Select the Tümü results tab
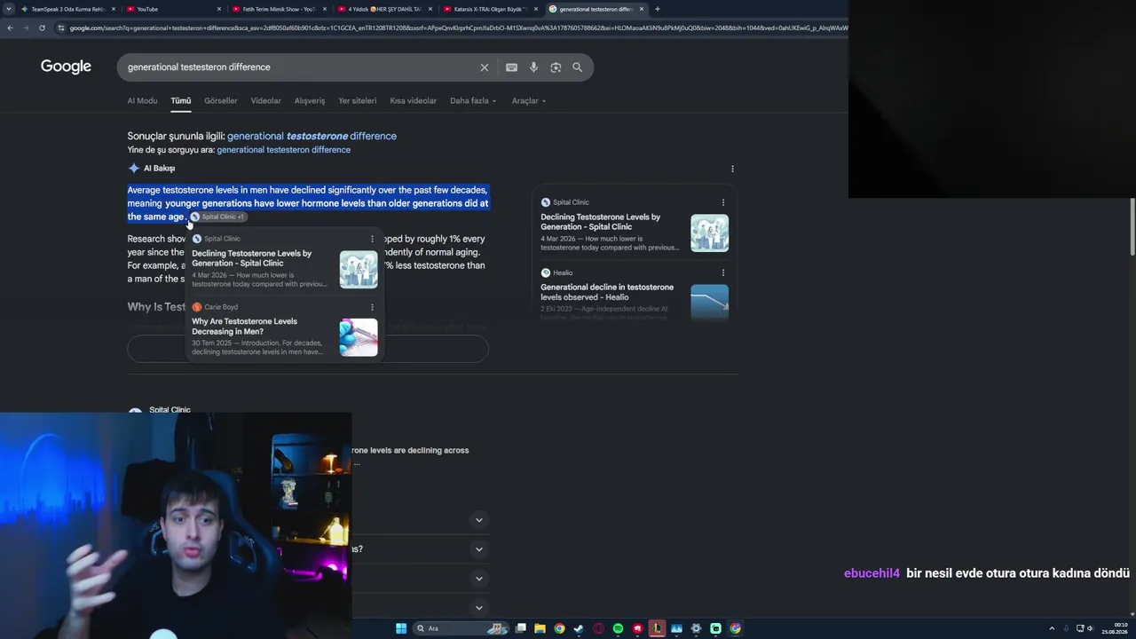 point(181,101)
